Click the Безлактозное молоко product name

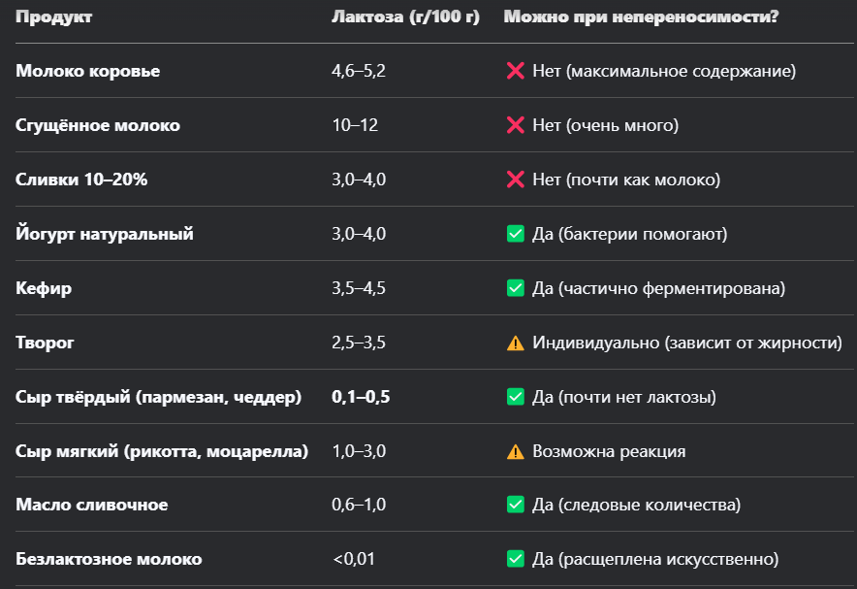point(110,559)
